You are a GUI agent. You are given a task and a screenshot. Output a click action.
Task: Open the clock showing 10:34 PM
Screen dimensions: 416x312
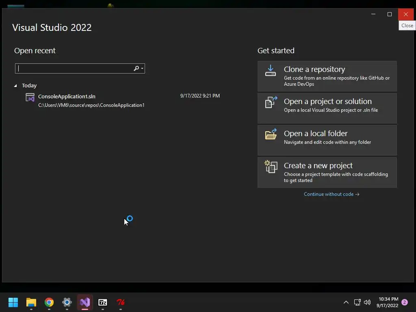click(387, 302)
